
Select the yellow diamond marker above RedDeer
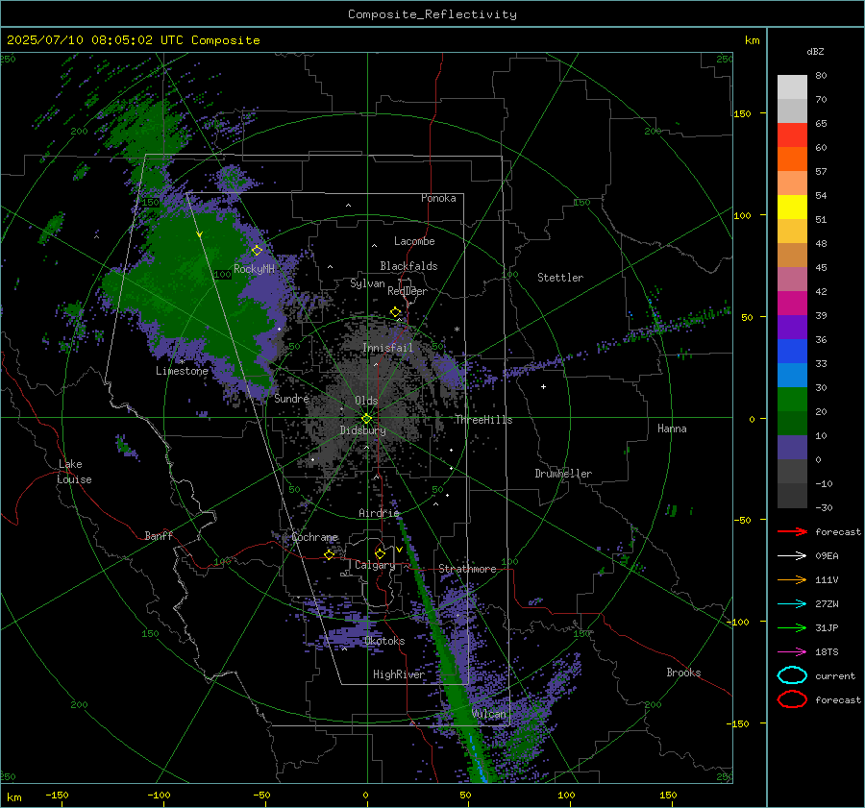[395, 312]
